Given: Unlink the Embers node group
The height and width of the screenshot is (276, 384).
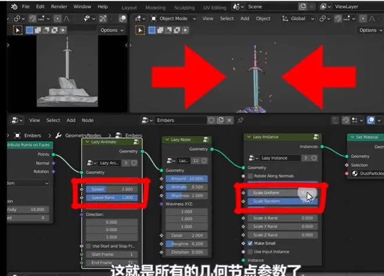Looking at the screenshot, I should click(229, 120).
